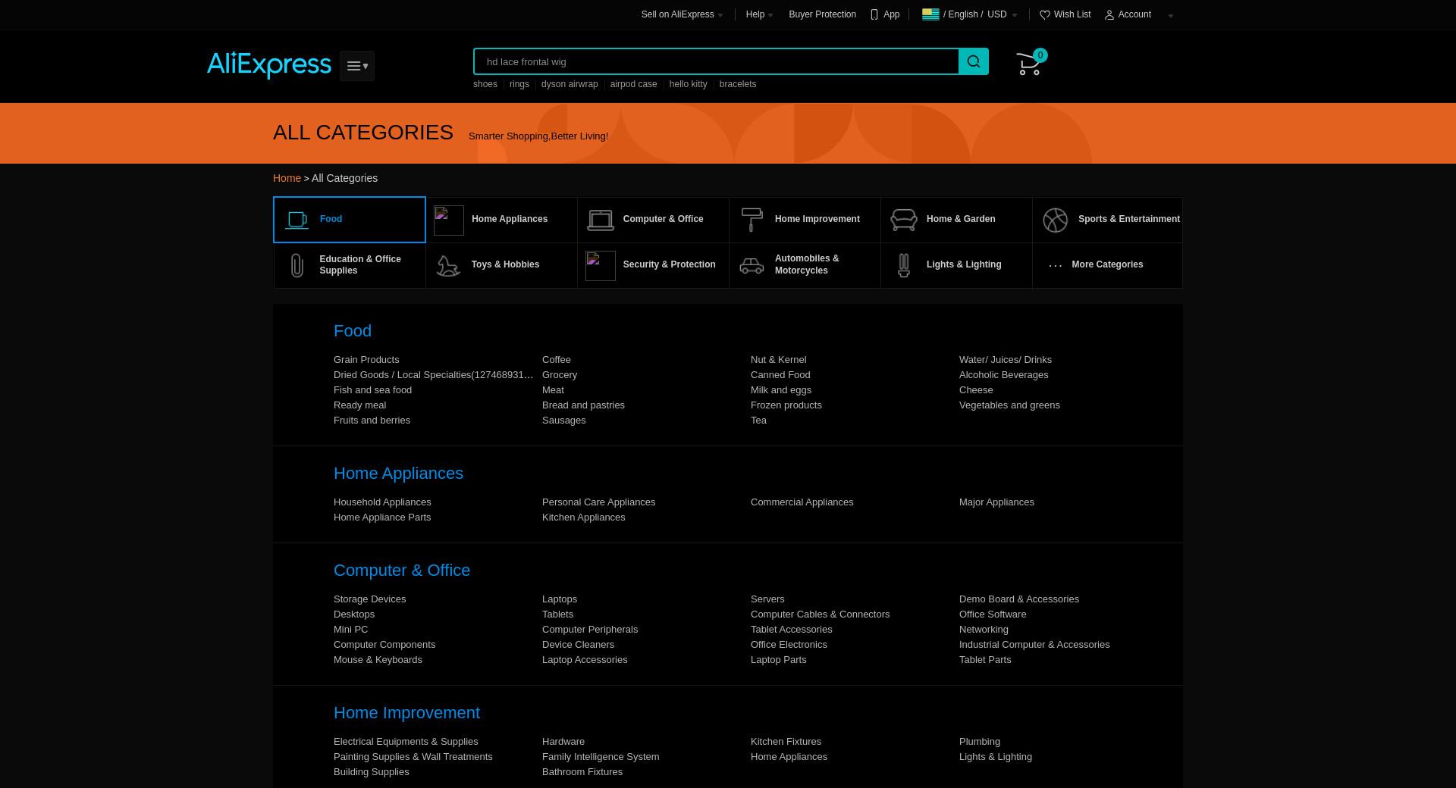Click Grain Products subcategory
Screen dimensions: 1456x788
366,360
